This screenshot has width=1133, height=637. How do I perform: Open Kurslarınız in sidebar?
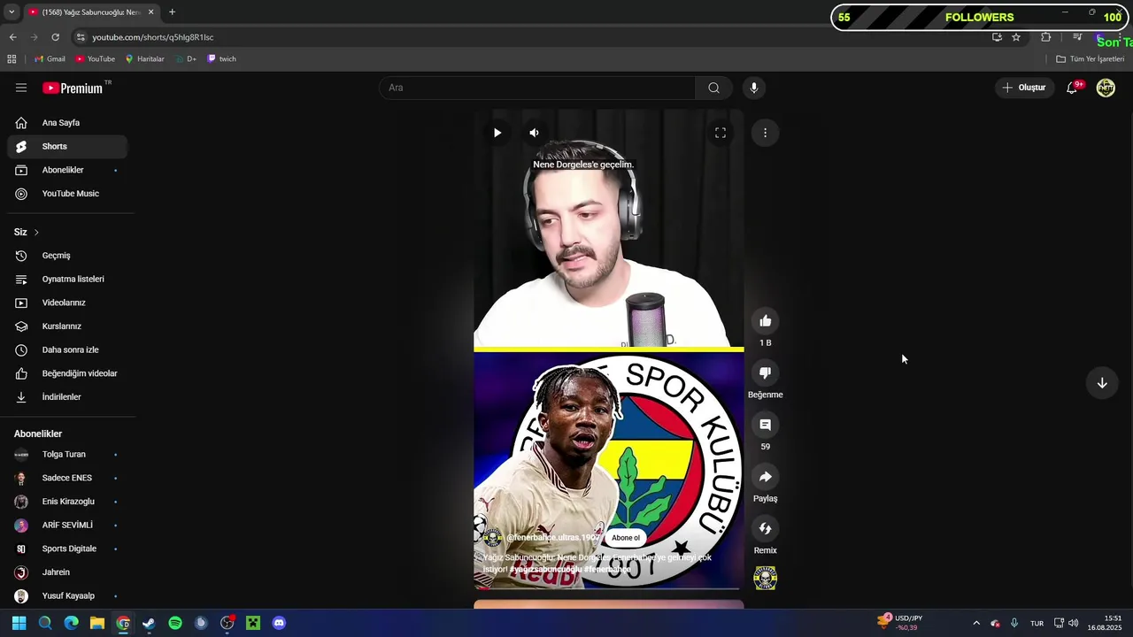pyautogui.click(x=67, y=326)
